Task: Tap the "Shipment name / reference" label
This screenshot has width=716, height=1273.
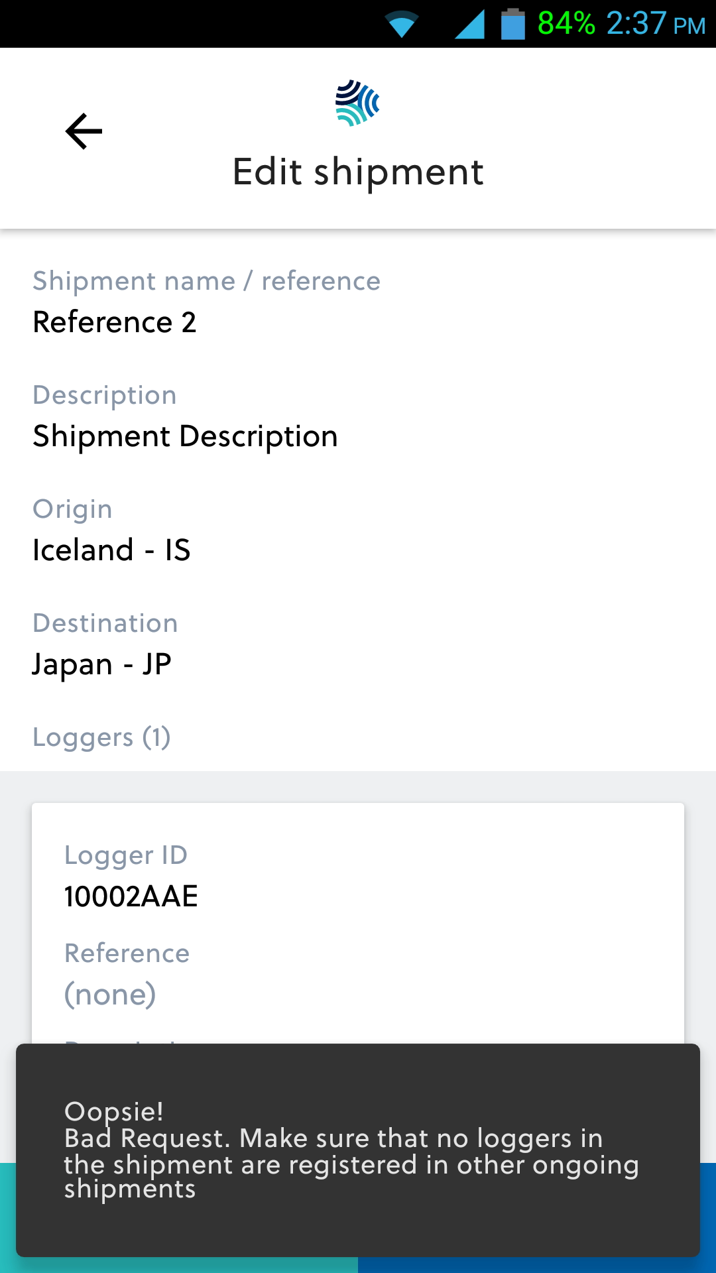Action: (x=206, y=281)
